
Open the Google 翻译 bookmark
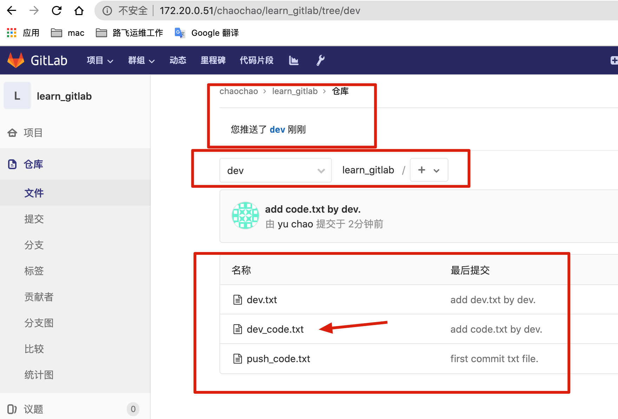pos(207,33)
